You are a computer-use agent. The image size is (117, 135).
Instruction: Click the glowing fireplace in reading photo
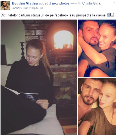[x=64, y=41]
